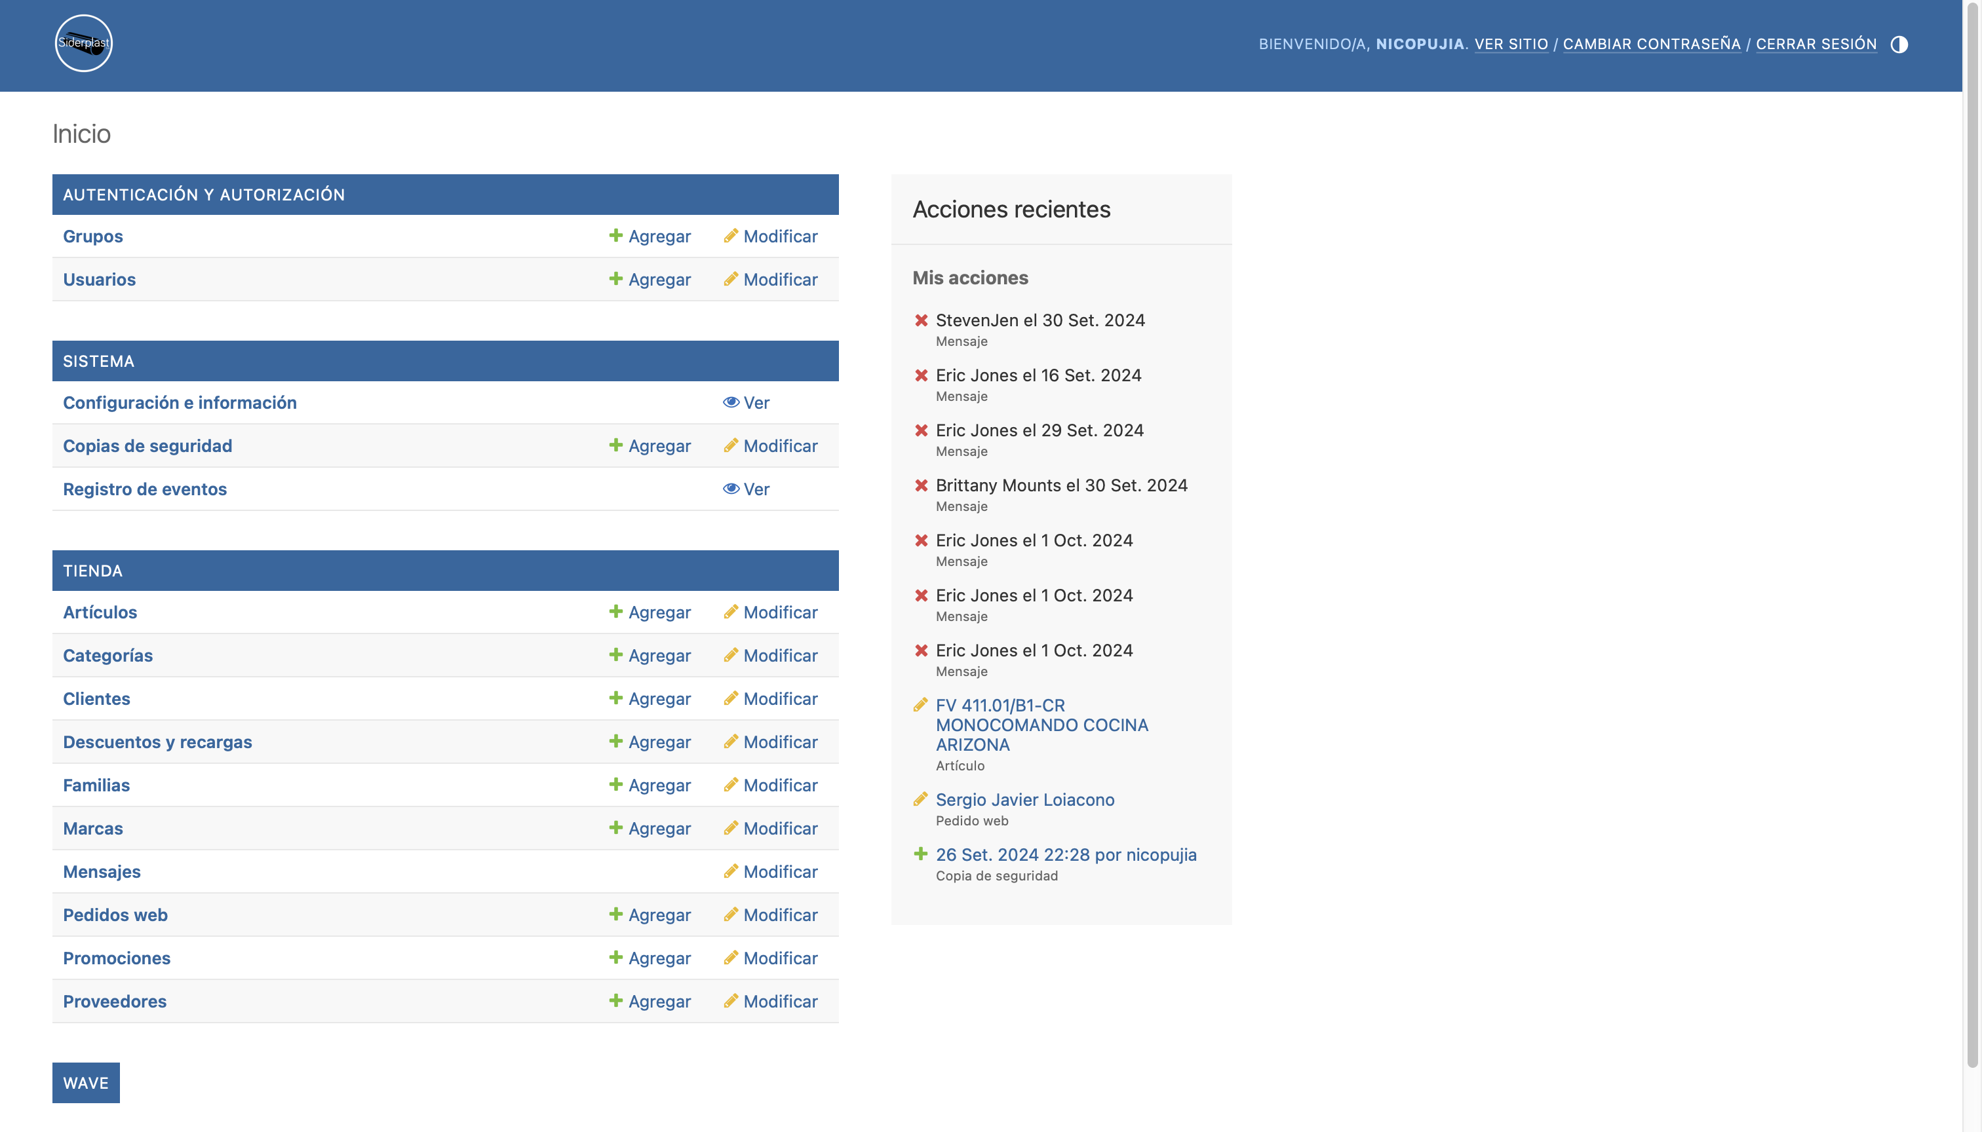Click deleted entry StevenJen el 30 Set. 2024

click(1040, 320)
